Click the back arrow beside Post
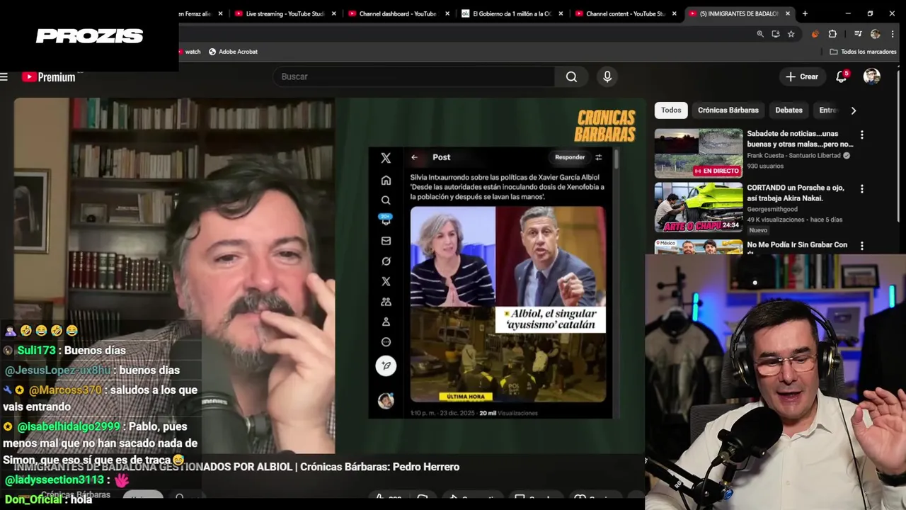 tap(414, 157)
